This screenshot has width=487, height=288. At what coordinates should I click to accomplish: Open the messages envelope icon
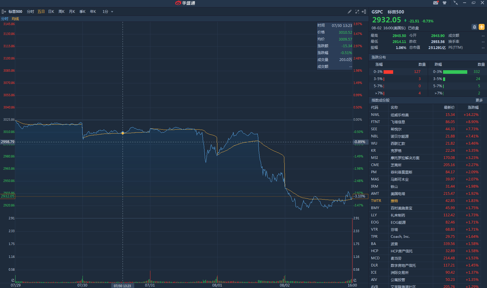click(x=436, y=3)
